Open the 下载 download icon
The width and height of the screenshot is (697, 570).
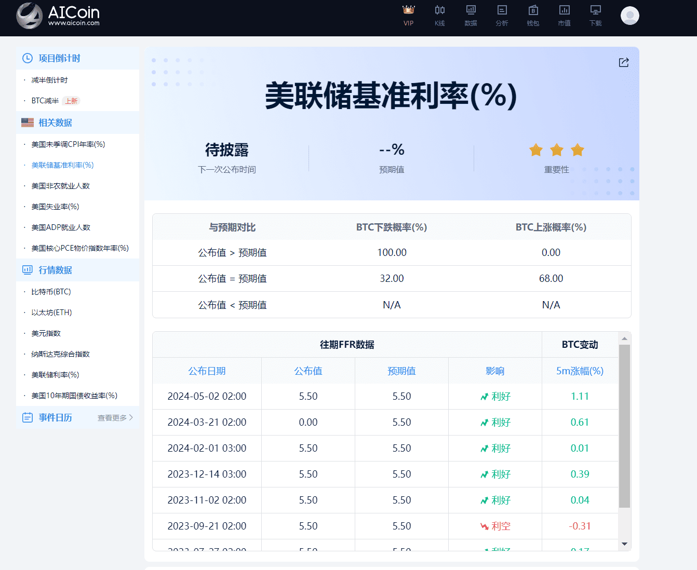(x=596, y=10)
